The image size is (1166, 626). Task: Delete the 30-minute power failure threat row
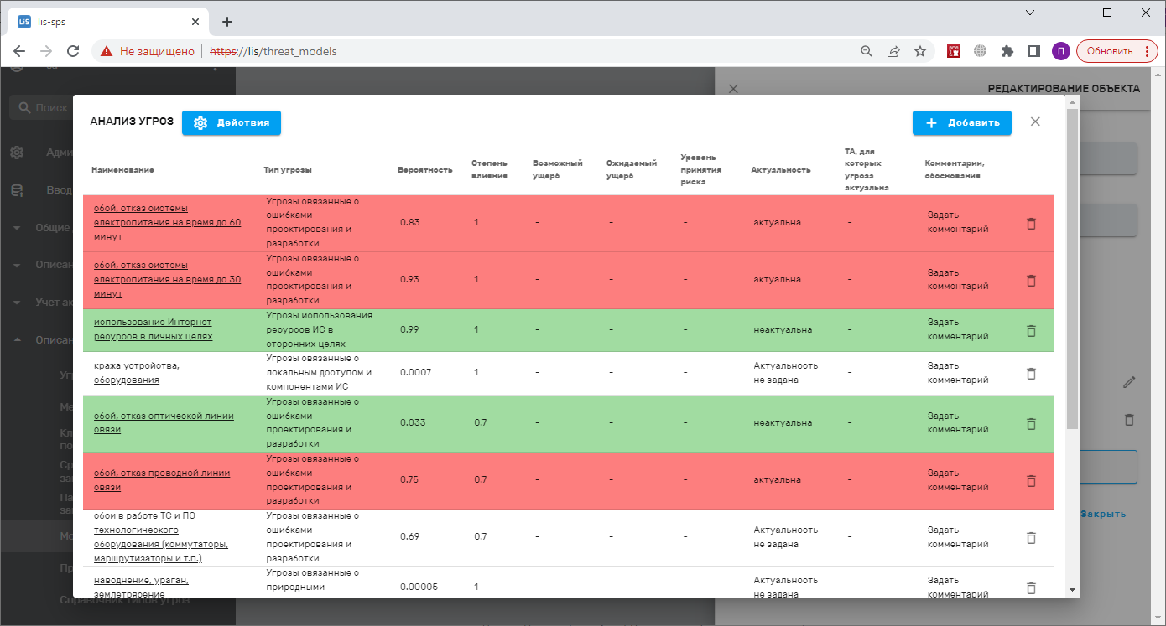pyautogui.click(x=1032, y=281)
